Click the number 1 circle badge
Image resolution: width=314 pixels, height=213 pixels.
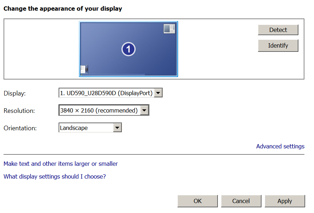(128, 49)
